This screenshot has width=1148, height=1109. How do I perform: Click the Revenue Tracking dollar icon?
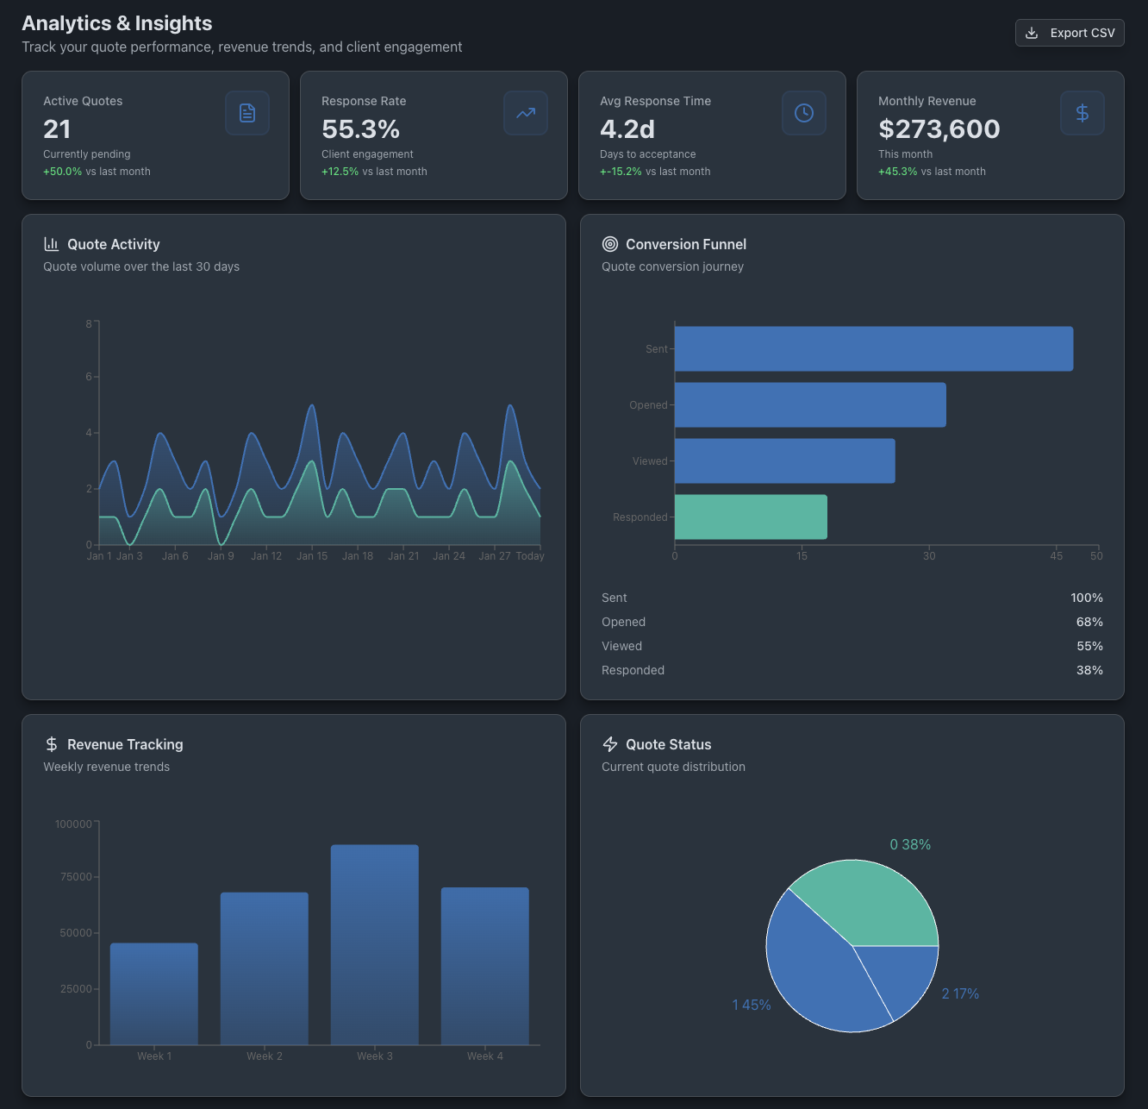tap(51, 743)
